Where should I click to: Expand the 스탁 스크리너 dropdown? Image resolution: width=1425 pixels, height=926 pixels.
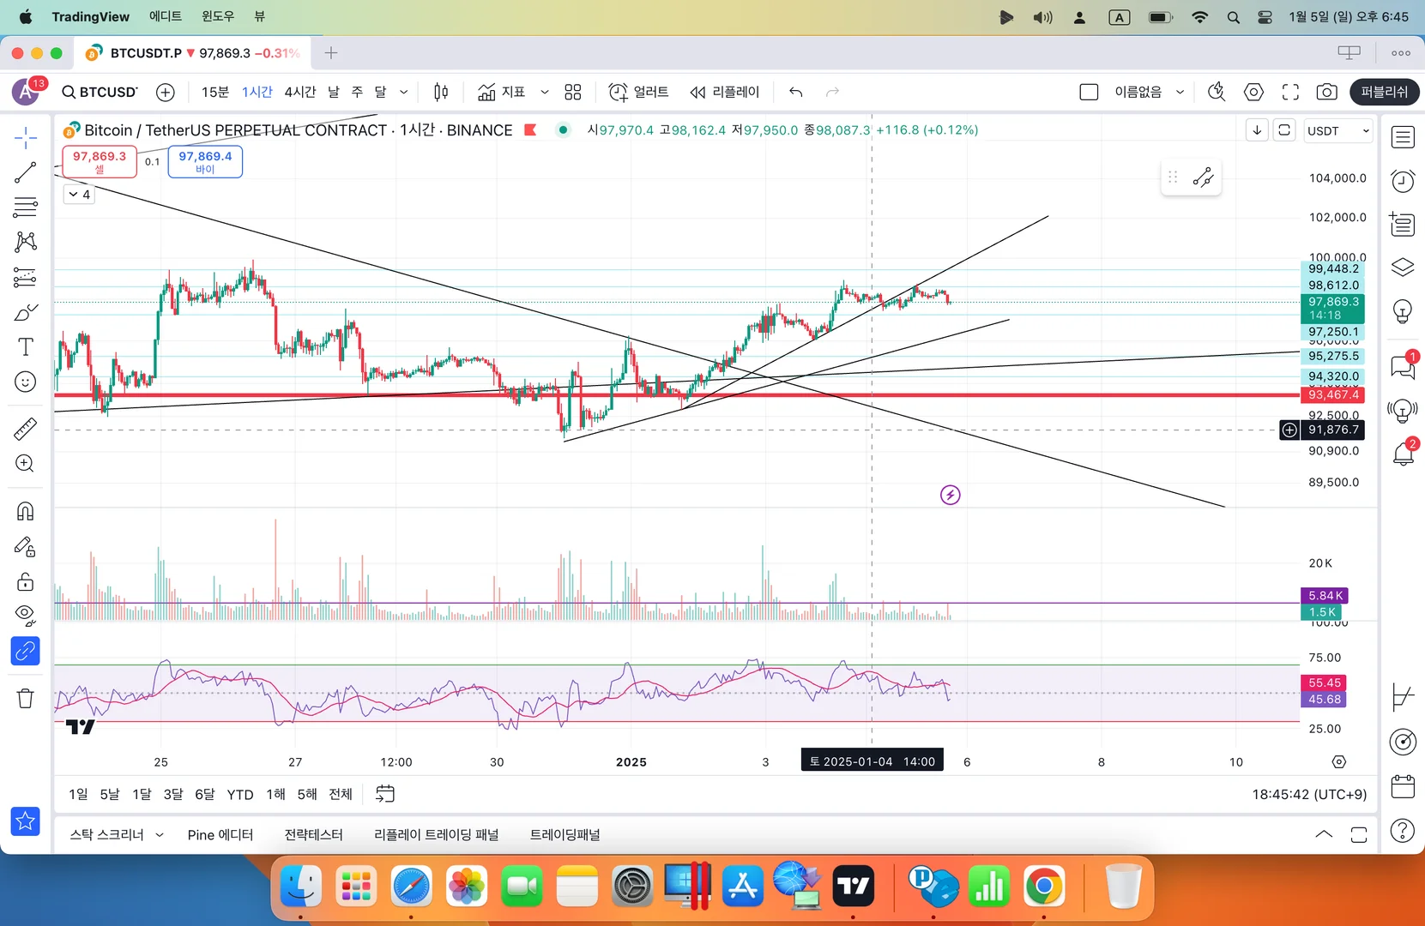160,835
